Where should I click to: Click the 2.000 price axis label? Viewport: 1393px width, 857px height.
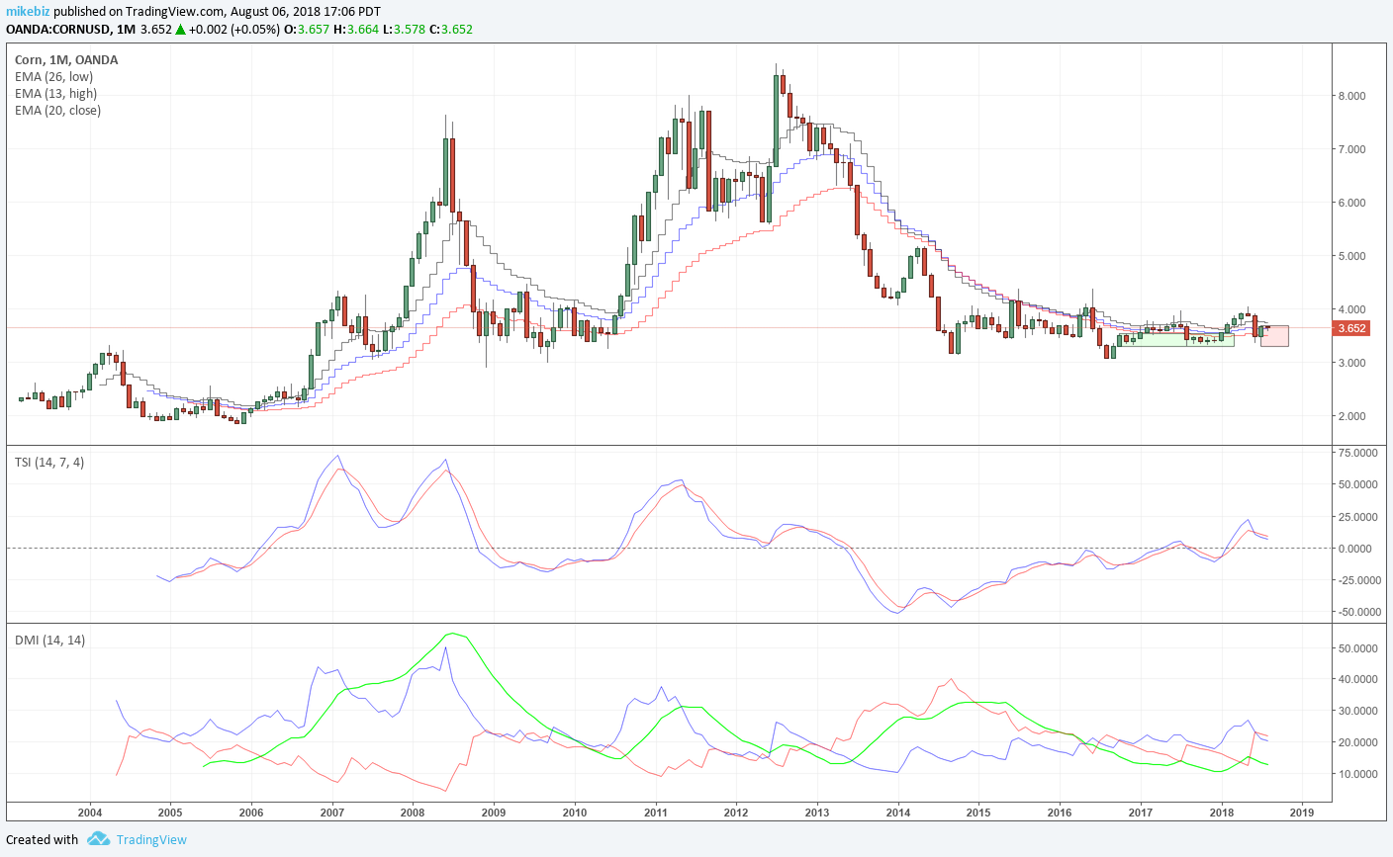click(x=1351, y=416)
